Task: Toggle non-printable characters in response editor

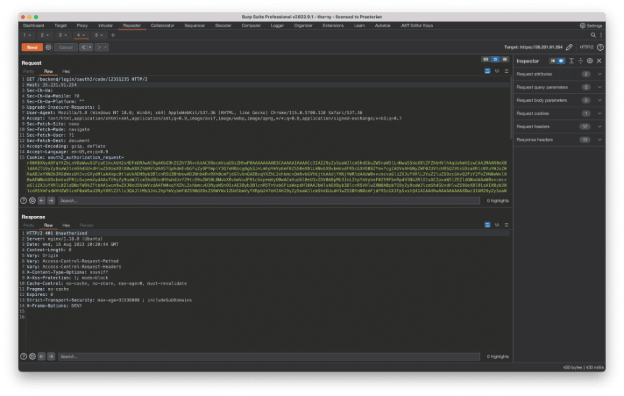Action: point(497,225)
